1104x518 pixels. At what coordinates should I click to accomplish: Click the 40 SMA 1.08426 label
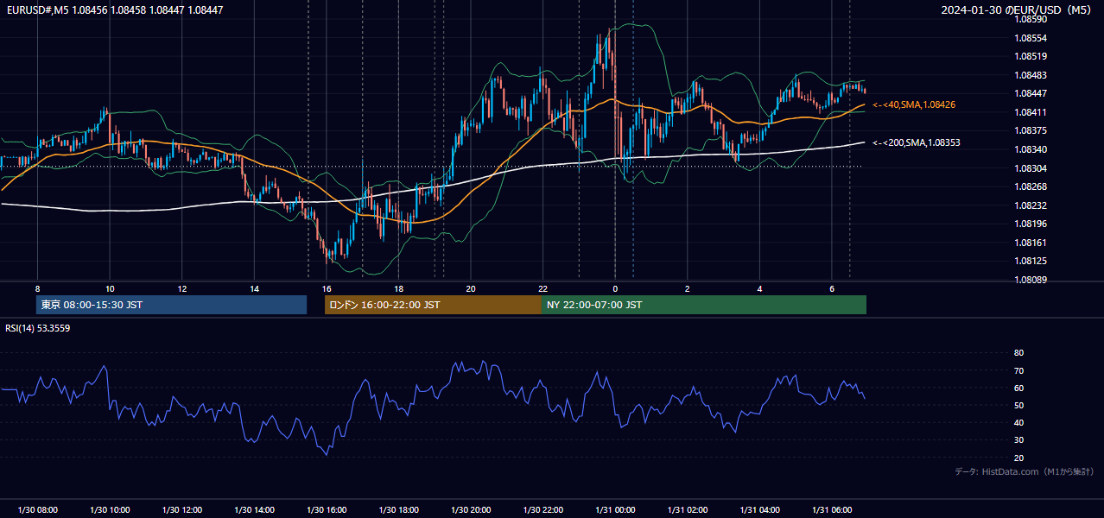pyautogui.click(x=914, y=104)
